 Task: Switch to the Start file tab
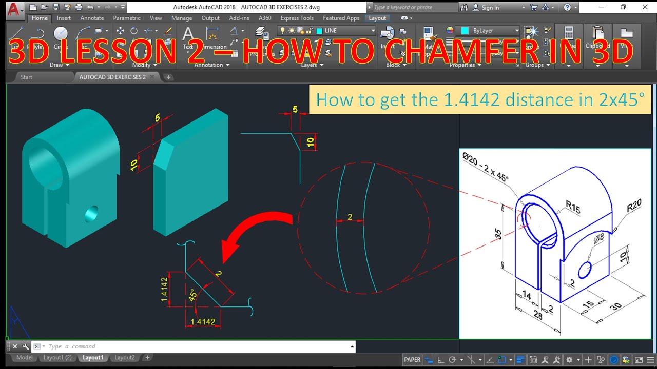[x=26, y=77]
